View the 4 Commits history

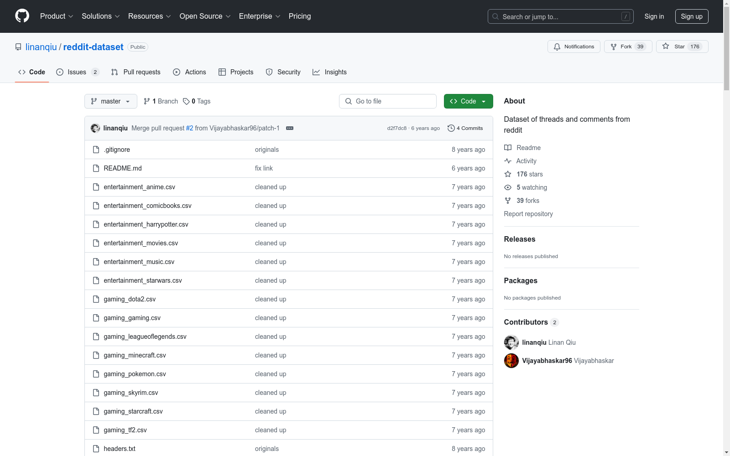point(465,128)
